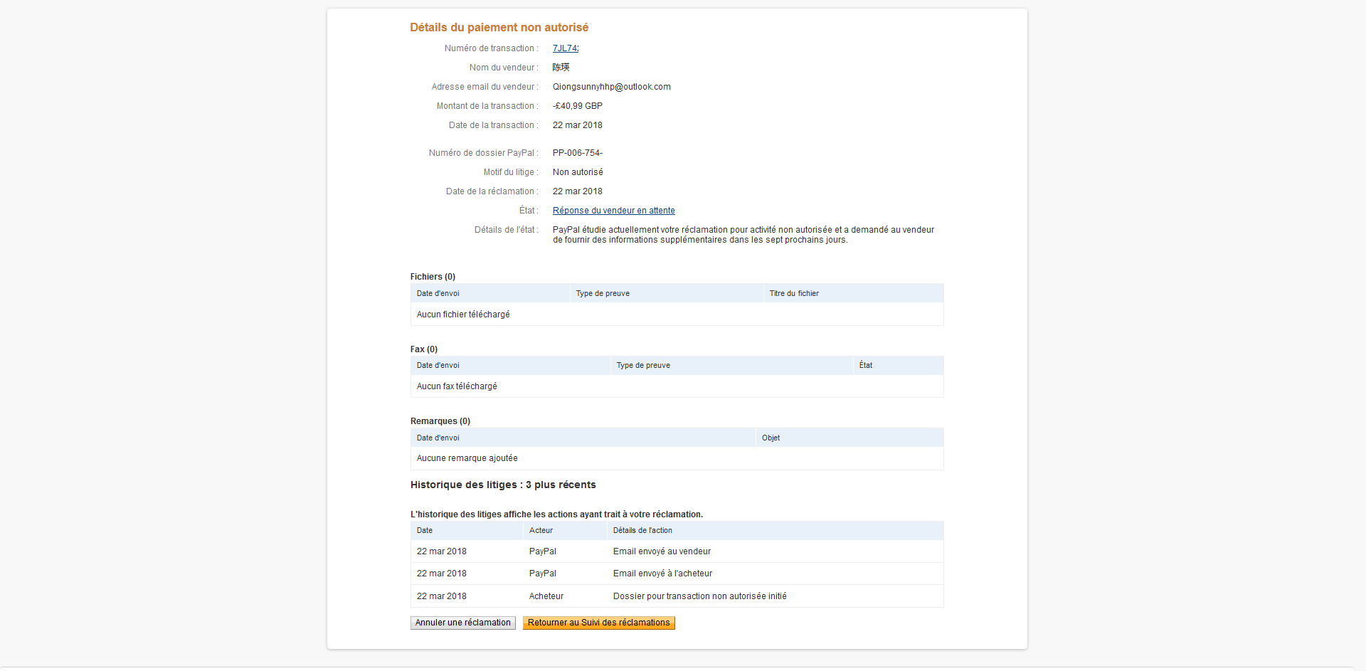Image resolution: width=1366 pixels, height=671 pixels.
Task: Click the Détails de l'action column header
Action: click(642, 531)
